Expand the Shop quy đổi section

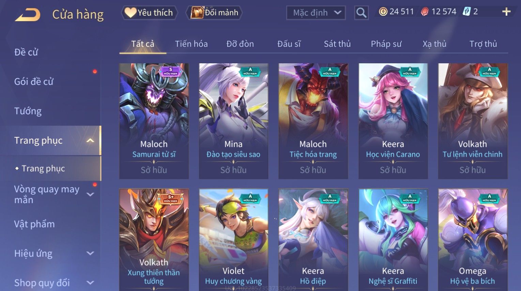(x=90, y=282)
